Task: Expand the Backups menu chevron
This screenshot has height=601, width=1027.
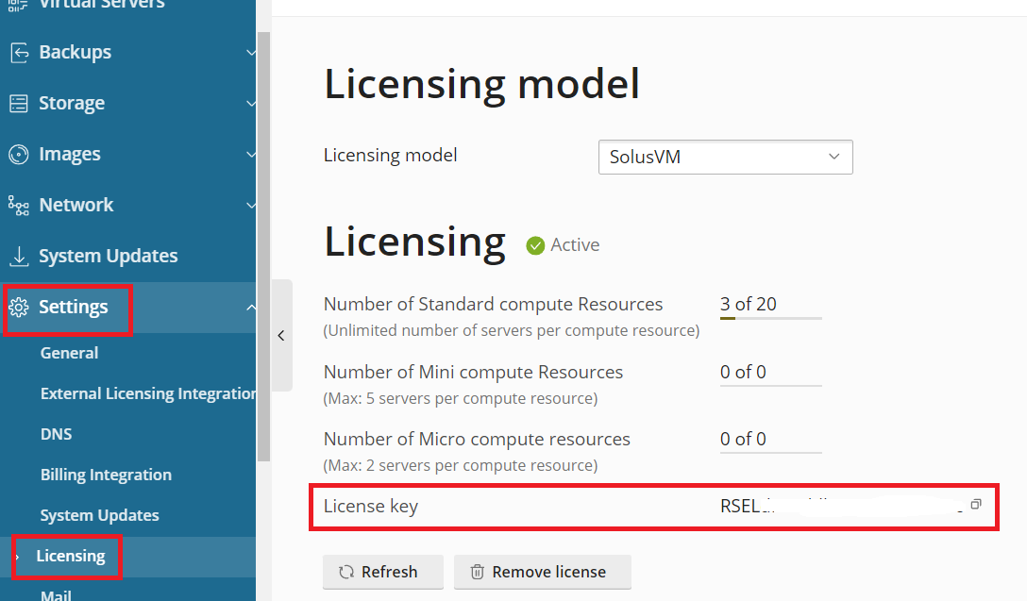Action: 250,53
